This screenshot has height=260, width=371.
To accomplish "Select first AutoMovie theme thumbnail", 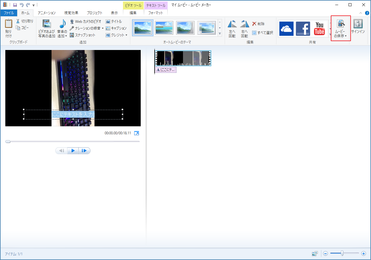I will 143,28.
